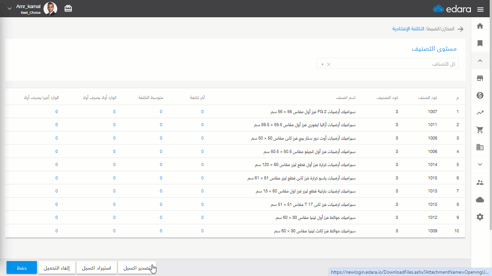The image size is (492, 276).
Task: Open the store sidebar icon
Action: click(480, 78)
